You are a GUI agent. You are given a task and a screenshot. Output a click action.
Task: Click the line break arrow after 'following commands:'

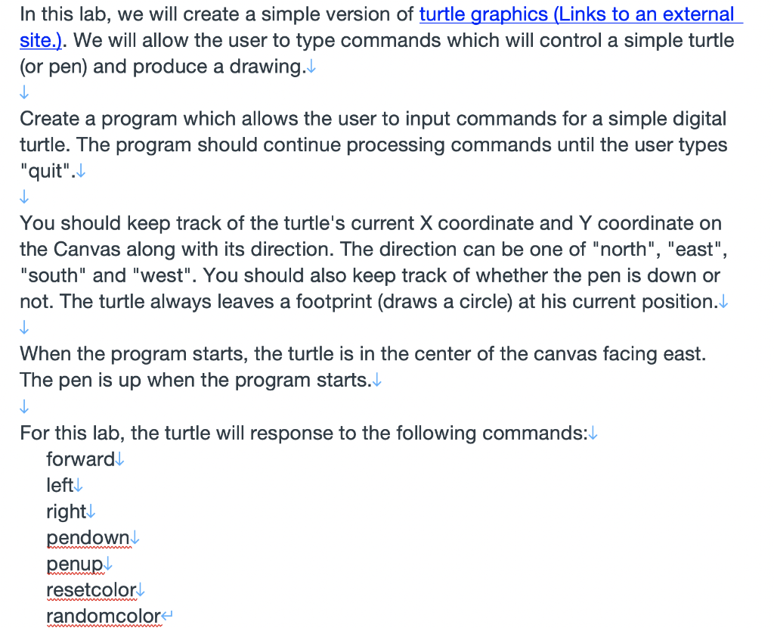593,434
